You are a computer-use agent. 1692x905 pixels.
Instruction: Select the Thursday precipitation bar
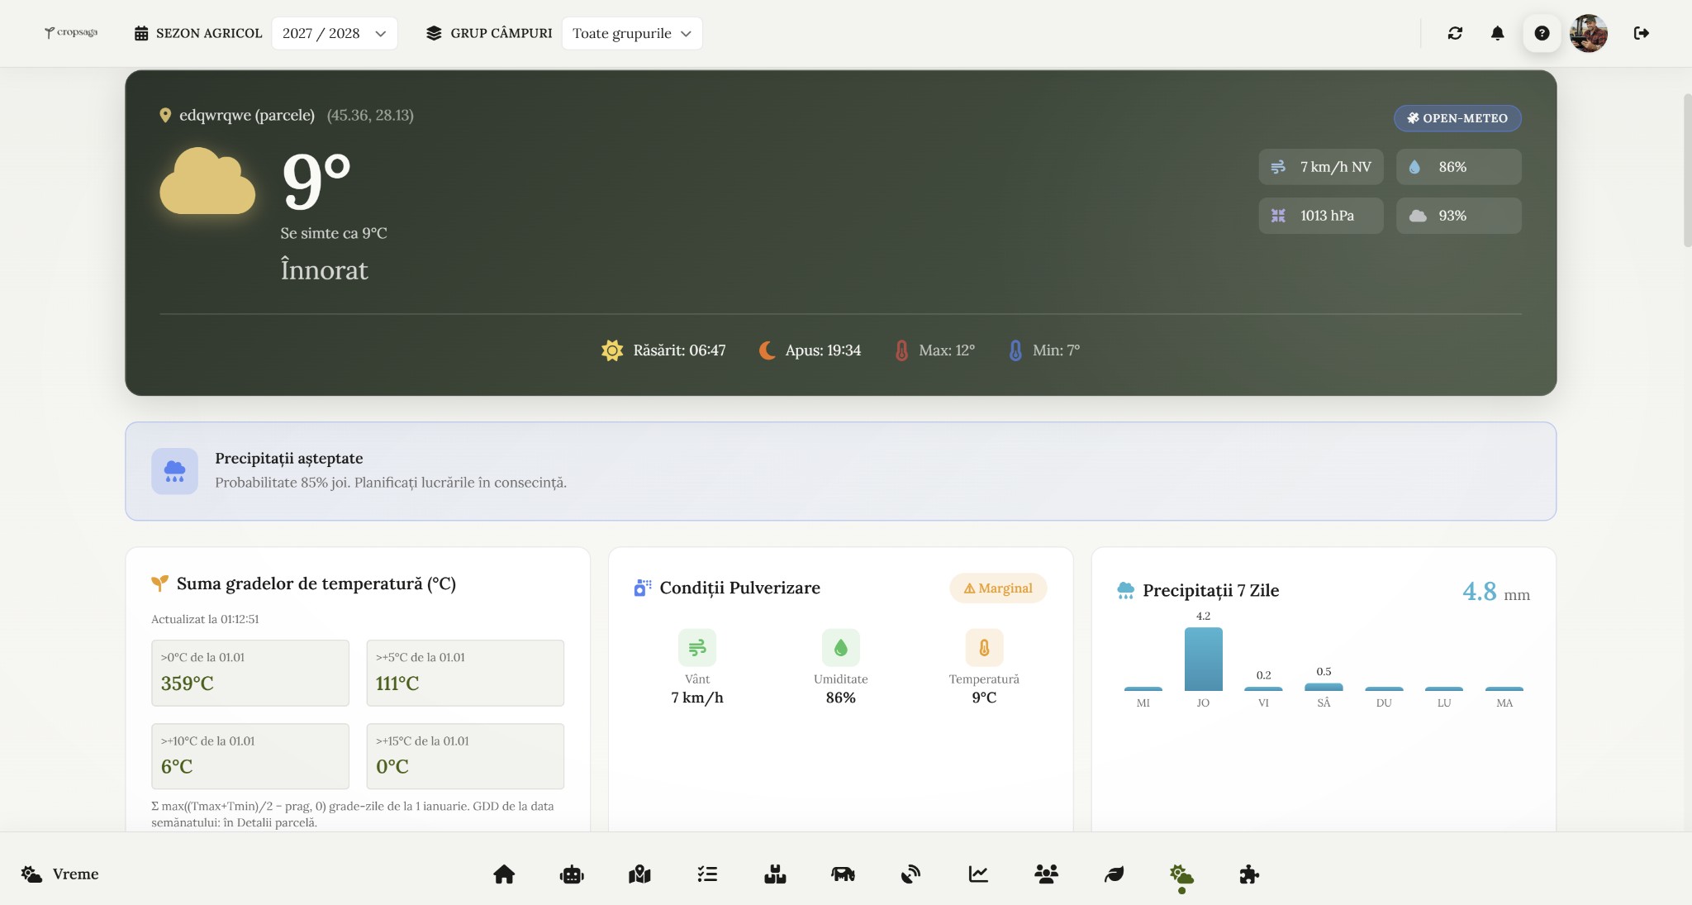[1203, 659]
